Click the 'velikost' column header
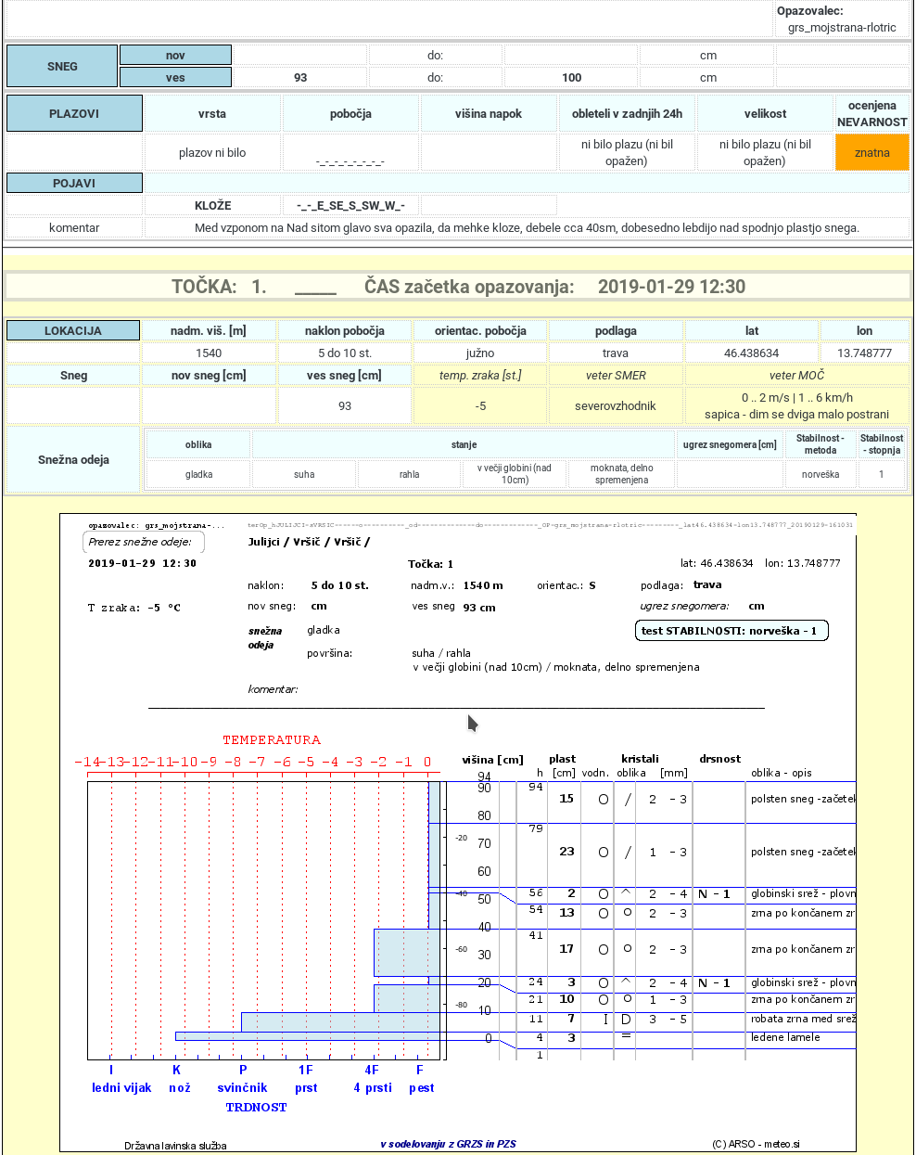Screen dimensions: 916x1155 coord(765,113)
